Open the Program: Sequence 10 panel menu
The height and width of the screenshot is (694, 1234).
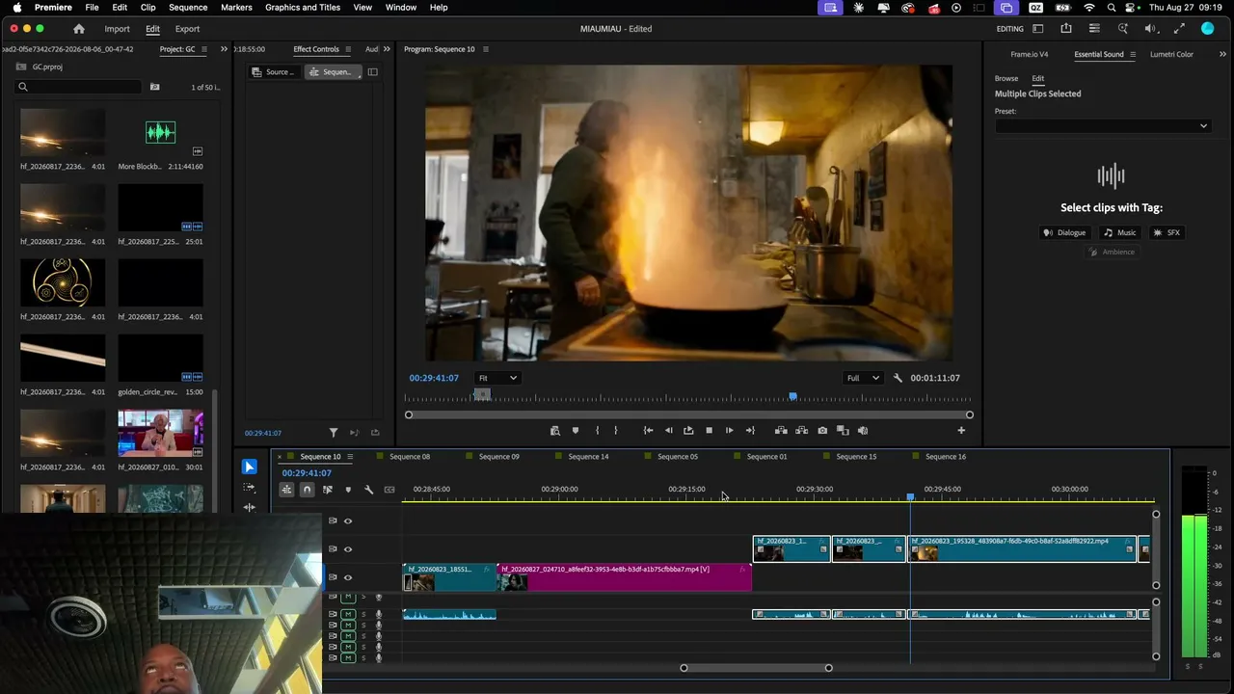485,49
